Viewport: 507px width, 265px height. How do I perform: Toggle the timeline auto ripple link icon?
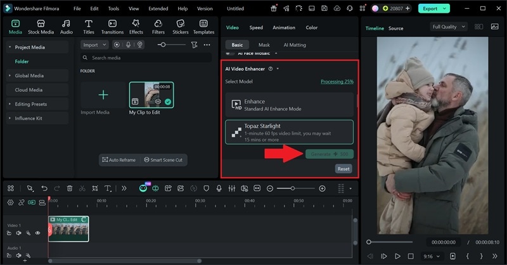click(x=31, y=202)
